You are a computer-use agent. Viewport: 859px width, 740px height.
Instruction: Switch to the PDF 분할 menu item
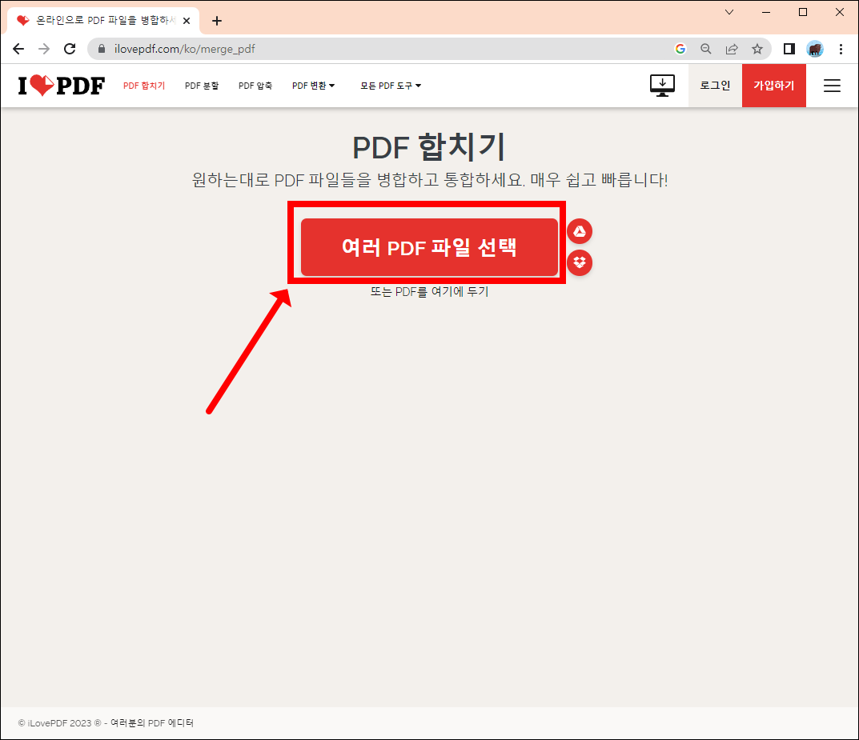click(x=202, y=85)
